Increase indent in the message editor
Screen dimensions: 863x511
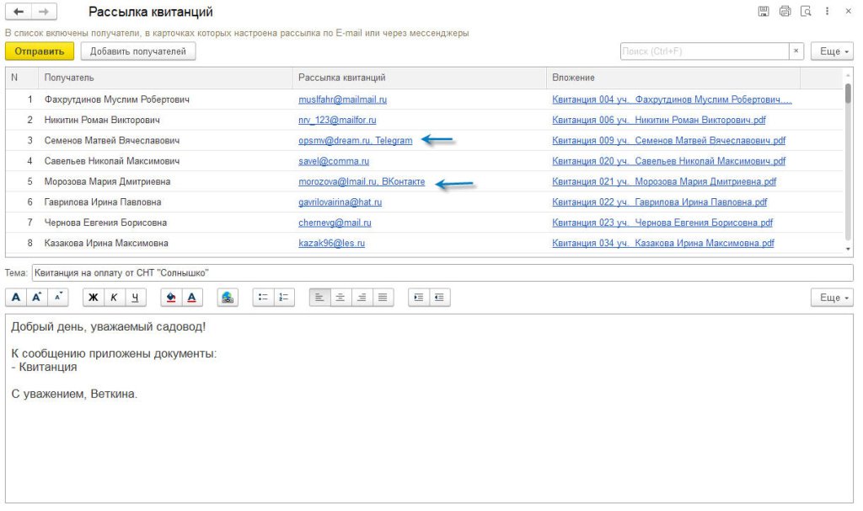[418, 298]
